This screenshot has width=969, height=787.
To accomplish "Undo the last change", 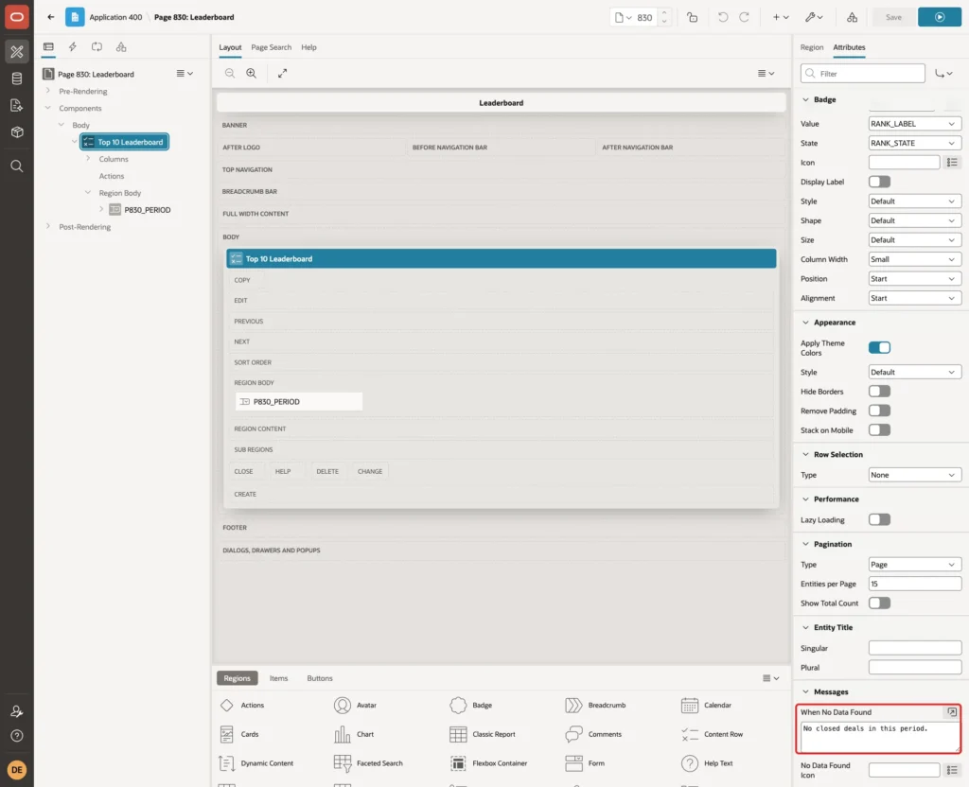I will click(722, 17).
